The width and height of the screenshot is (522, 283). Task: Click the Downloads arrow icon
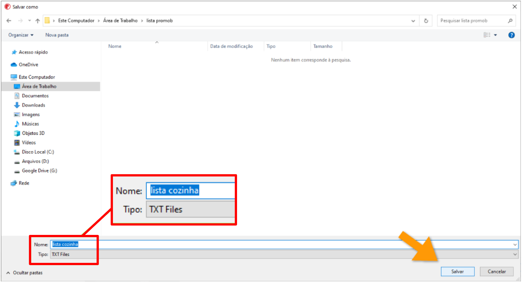coord(17,105)
